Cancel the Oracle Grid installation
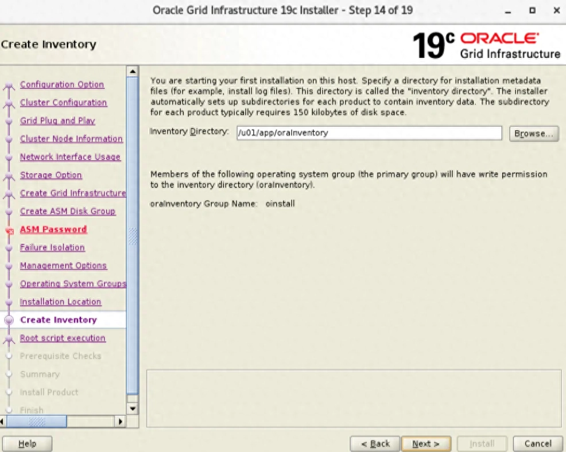Viewport: 566px width, 452px height. click(537, 443)
